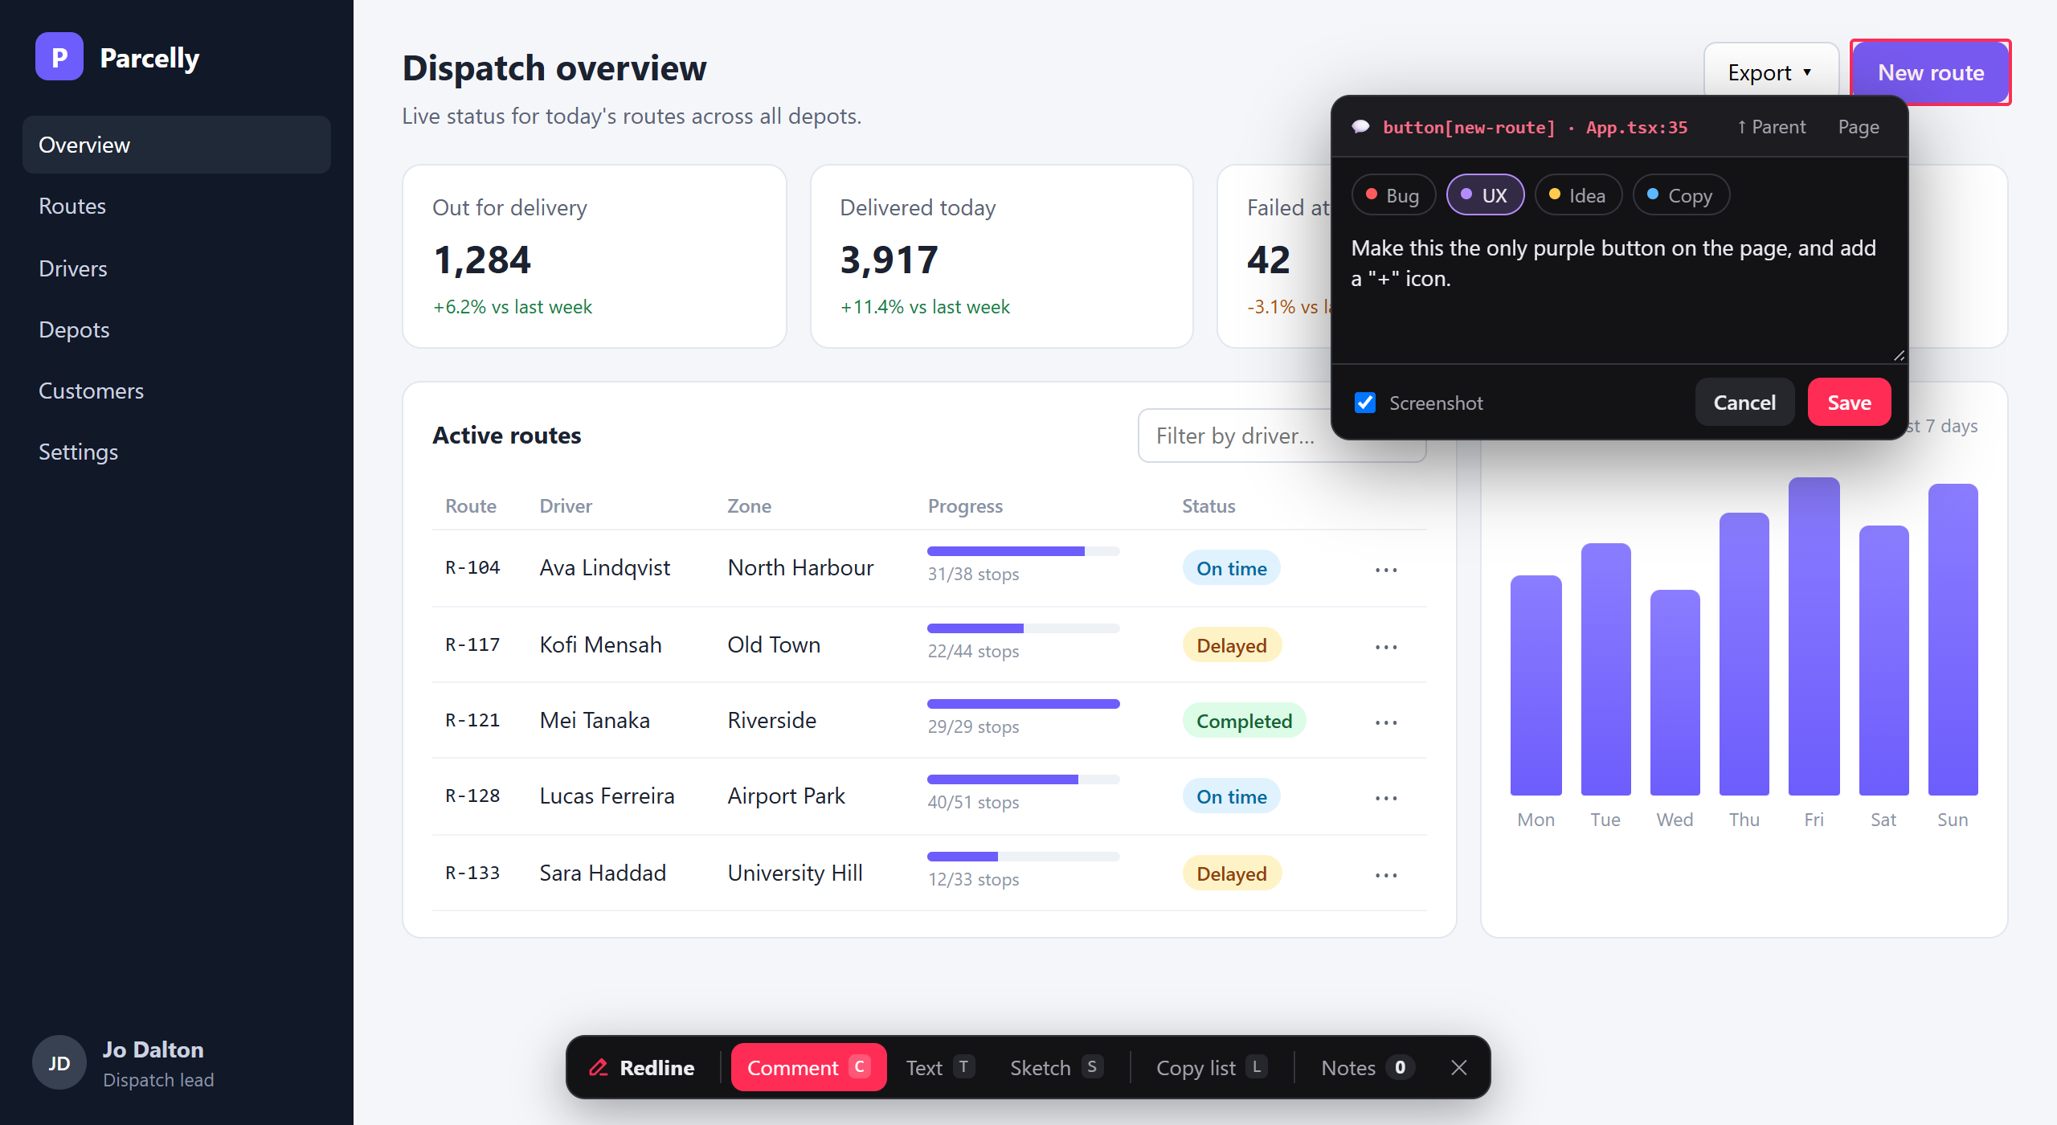This screenshot has width=2057, height=1125.
Task: Click the Progress column header
Action: point(965,506)
